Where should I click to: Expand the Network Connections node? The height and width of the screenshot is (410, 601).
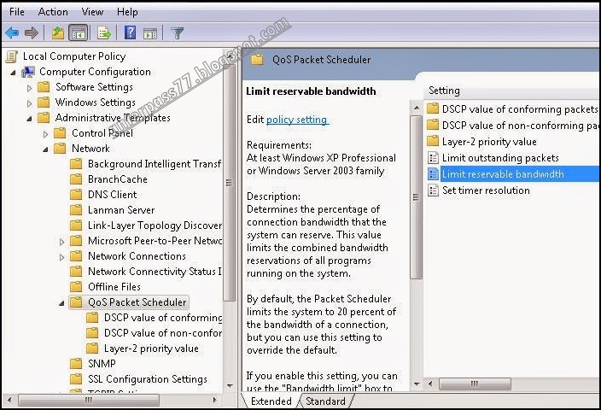coord(61,257)
